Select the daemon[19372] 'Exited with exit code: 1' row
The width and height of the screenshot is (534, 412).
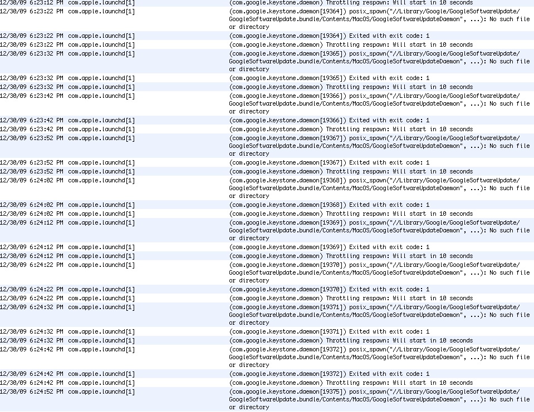pos(267,373)
